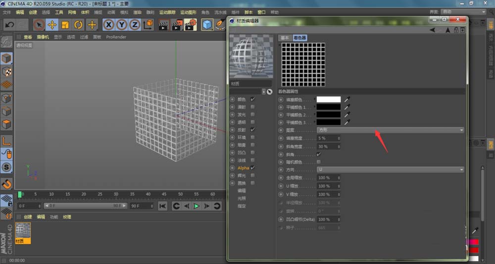Screen dimensions: 495x264
Task: Select the spline pen tool
Action: pyautogui.click(x=220, y=25)
